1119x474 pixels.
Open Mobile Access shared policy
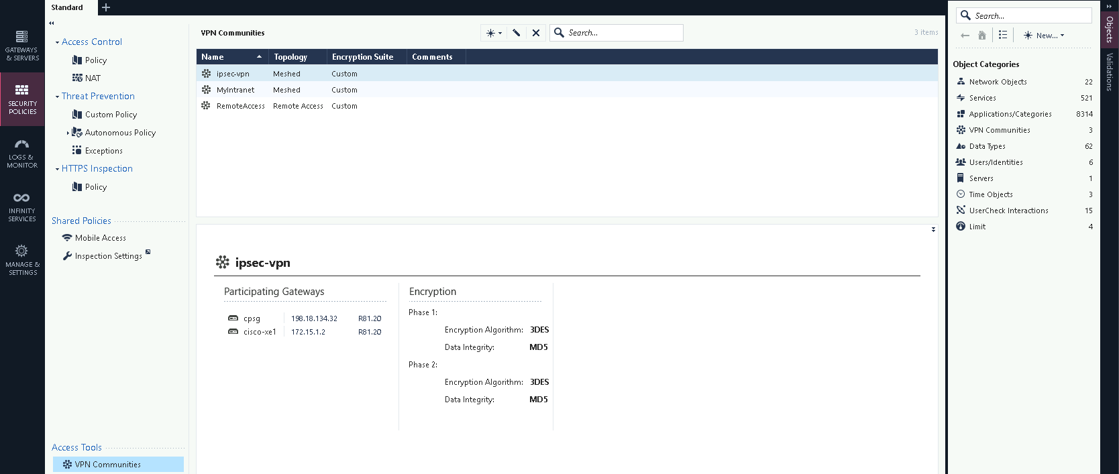pos(100,238)
